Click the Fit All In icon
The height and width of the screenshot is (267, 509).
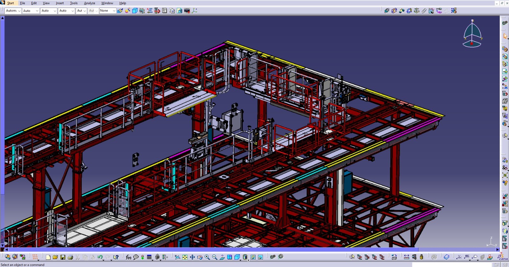185,257
